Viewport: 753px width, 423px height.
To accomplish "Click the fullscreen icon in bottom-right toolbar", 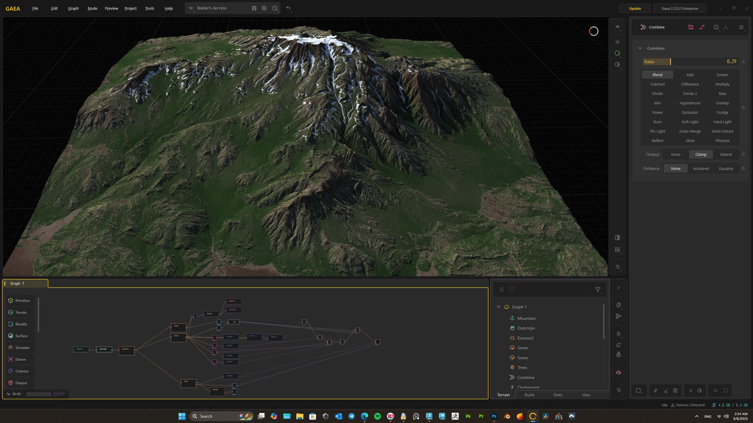I will (x=726, y=390).
